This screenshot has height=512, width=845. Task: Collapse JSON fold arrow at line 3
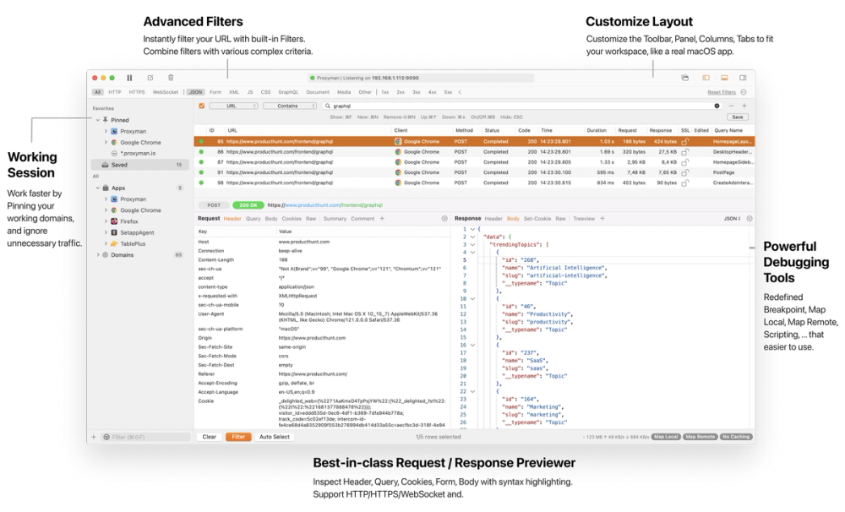pos(472,245)
